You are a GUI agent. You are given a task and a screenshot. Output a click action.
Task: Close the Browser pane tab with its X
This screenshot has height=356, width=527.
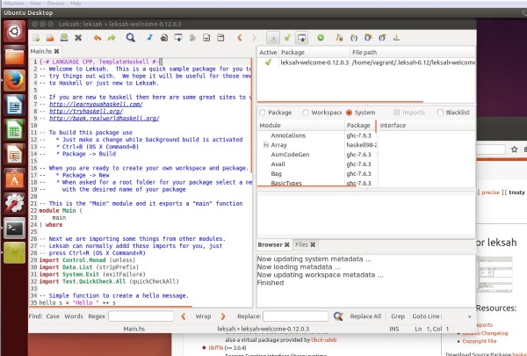[286, 244]
